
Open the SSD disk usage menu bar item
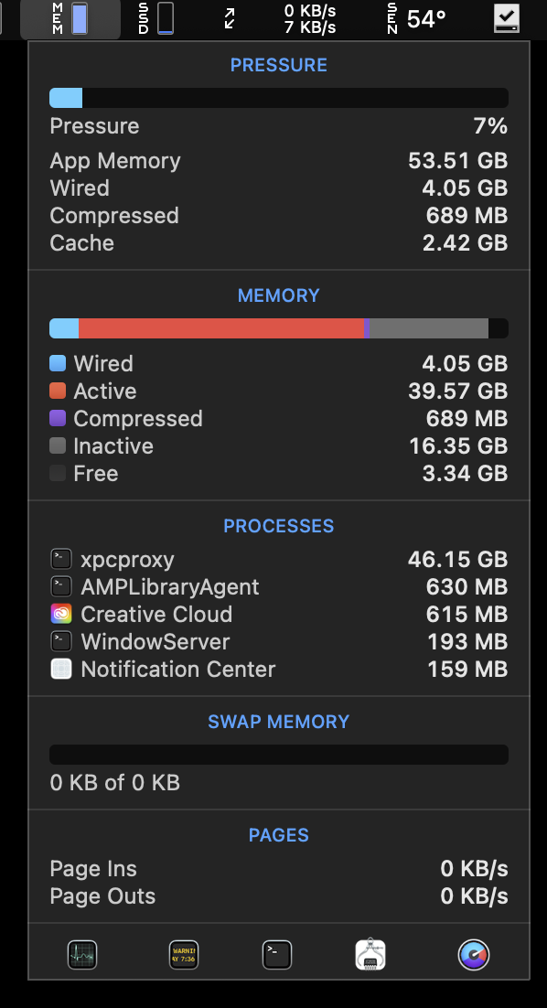point(156,18)
